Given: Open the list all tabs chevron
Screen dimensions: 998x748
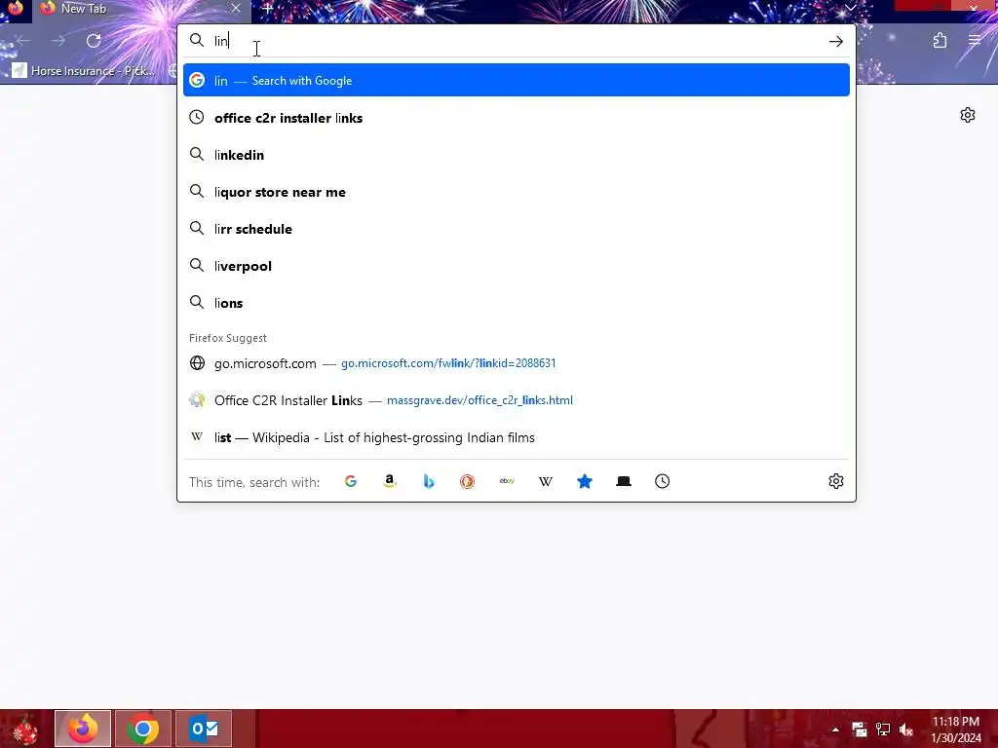Looking at the screenshot, I should point(850,8).
